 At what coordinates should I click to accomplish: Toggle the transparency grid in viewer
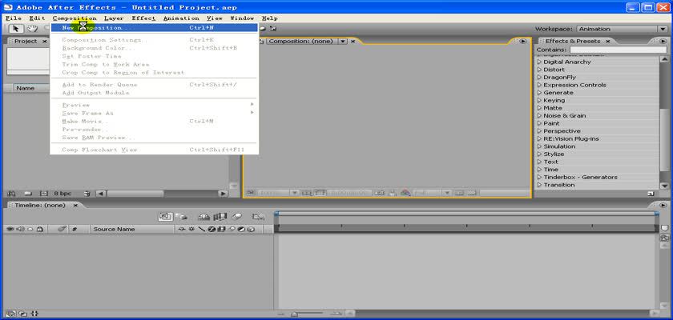coord(472,193)
